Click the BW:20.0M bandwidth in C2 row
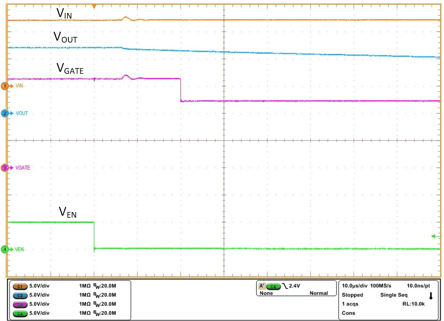This screenshot has height=321, width=444. point(105,295)
